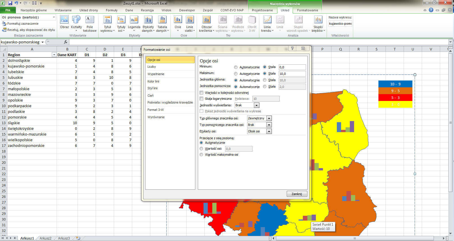Select Automatycznie for axis crossing

pos(201,143)
